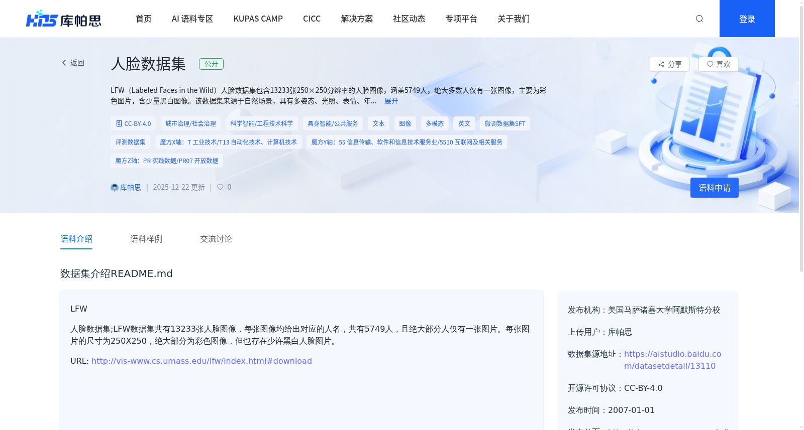This screenshot has height=430, width=804.
Task: Click the 库帕思 KIPS logo
Action: [64, 19]
